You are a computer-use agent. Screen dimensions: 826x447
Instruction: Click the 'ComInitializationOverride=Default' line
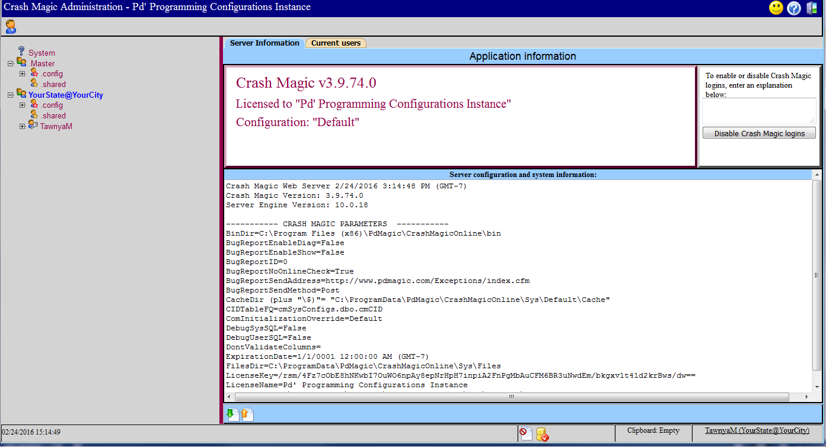tap(304, 319)
